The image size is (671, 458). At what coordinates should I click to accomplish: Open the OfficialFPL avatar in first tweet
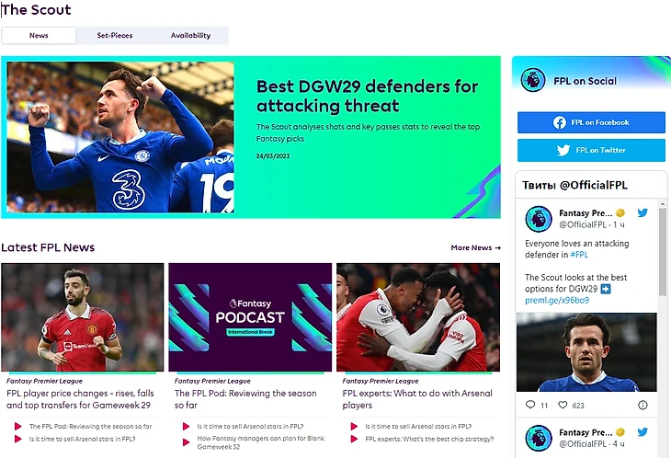[x=539, y=219]
